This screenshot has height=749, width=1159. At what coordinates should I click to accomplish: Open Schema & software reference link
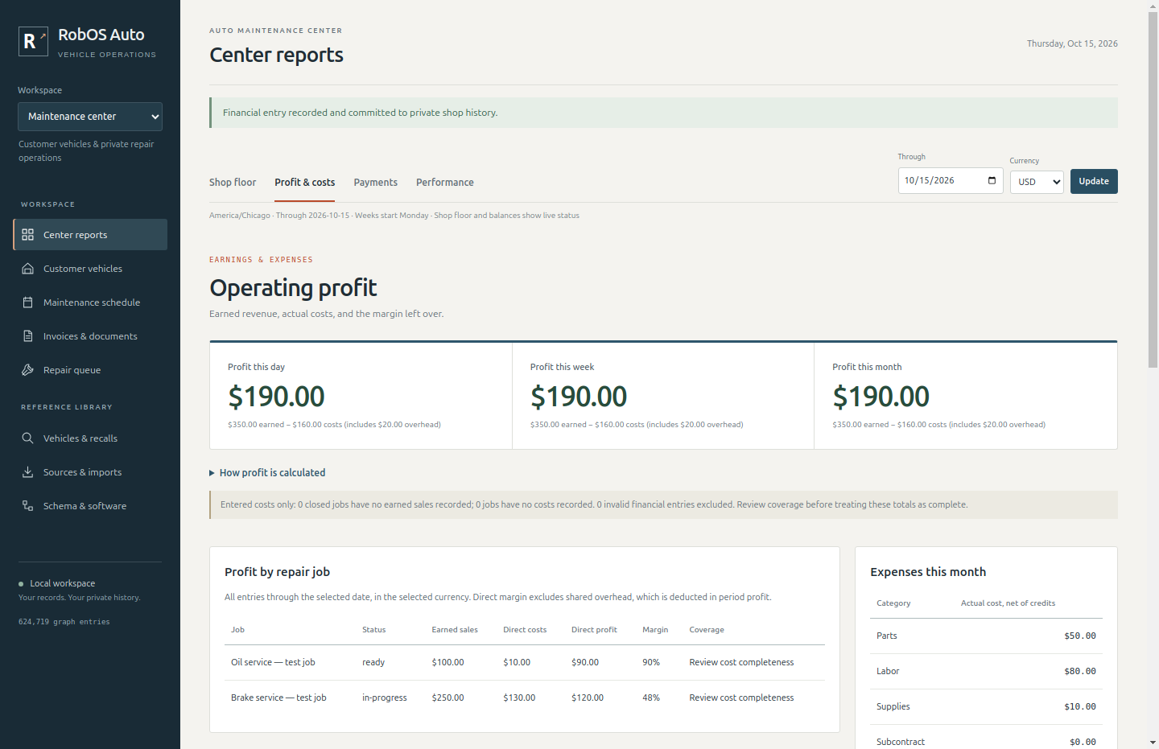[x=90, y=506]
